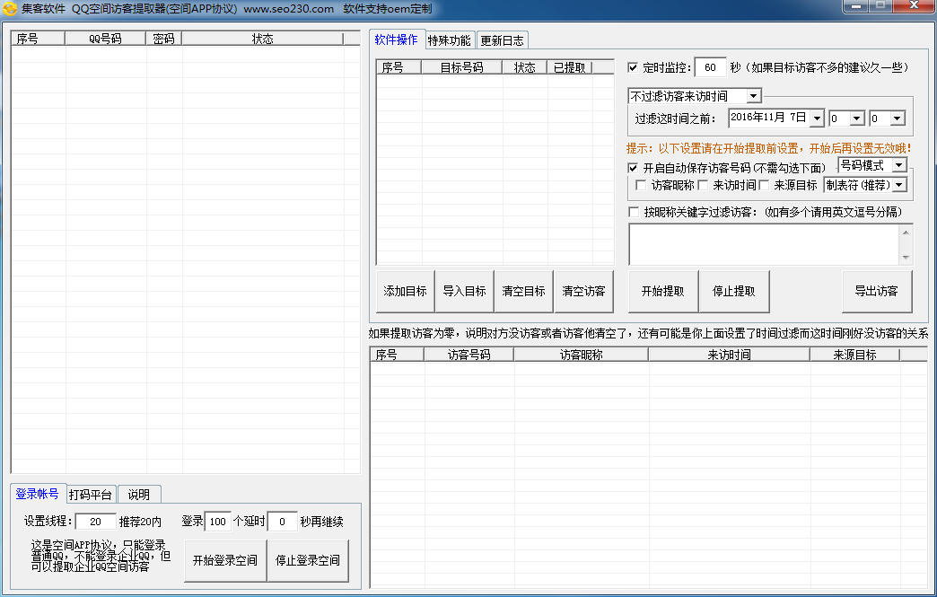Switch to the 打码平台 tab

tap(91, 495)
